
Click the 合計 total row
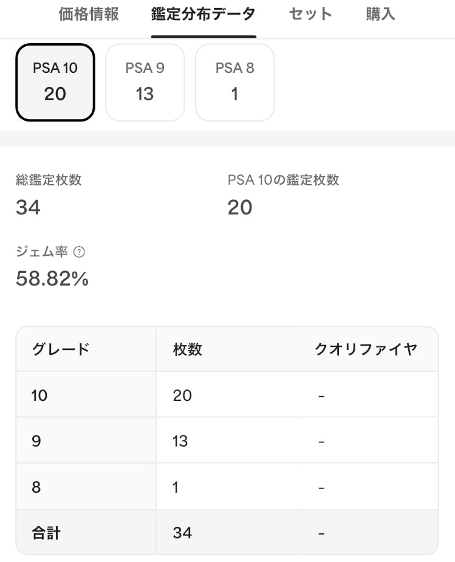click(x=227, y=532)
